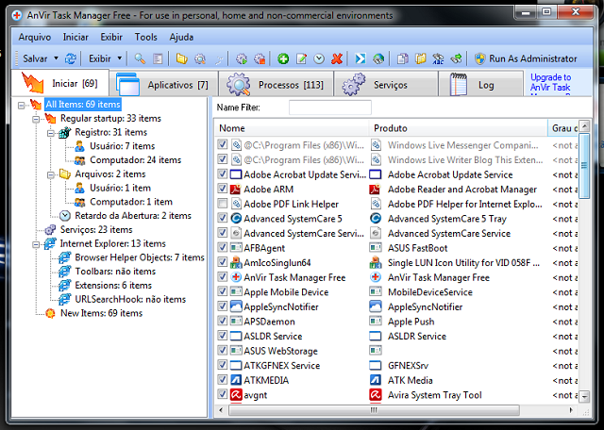The height and width of the screenshot is (430, 604).
Task: Click the Upgrade to AnVir Task link
Action: click(x=550, y=82)
